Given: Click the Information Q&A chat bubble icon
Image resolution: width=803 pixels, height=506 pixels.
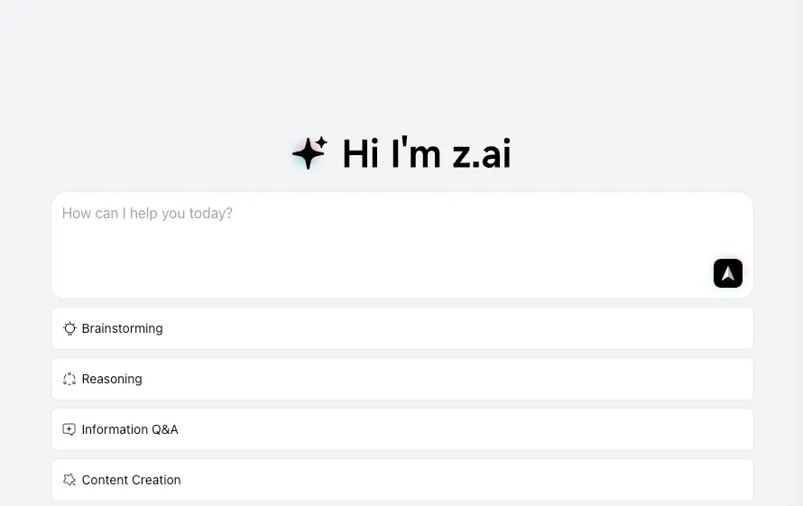Looking at the screenshot, I should 69,429.
